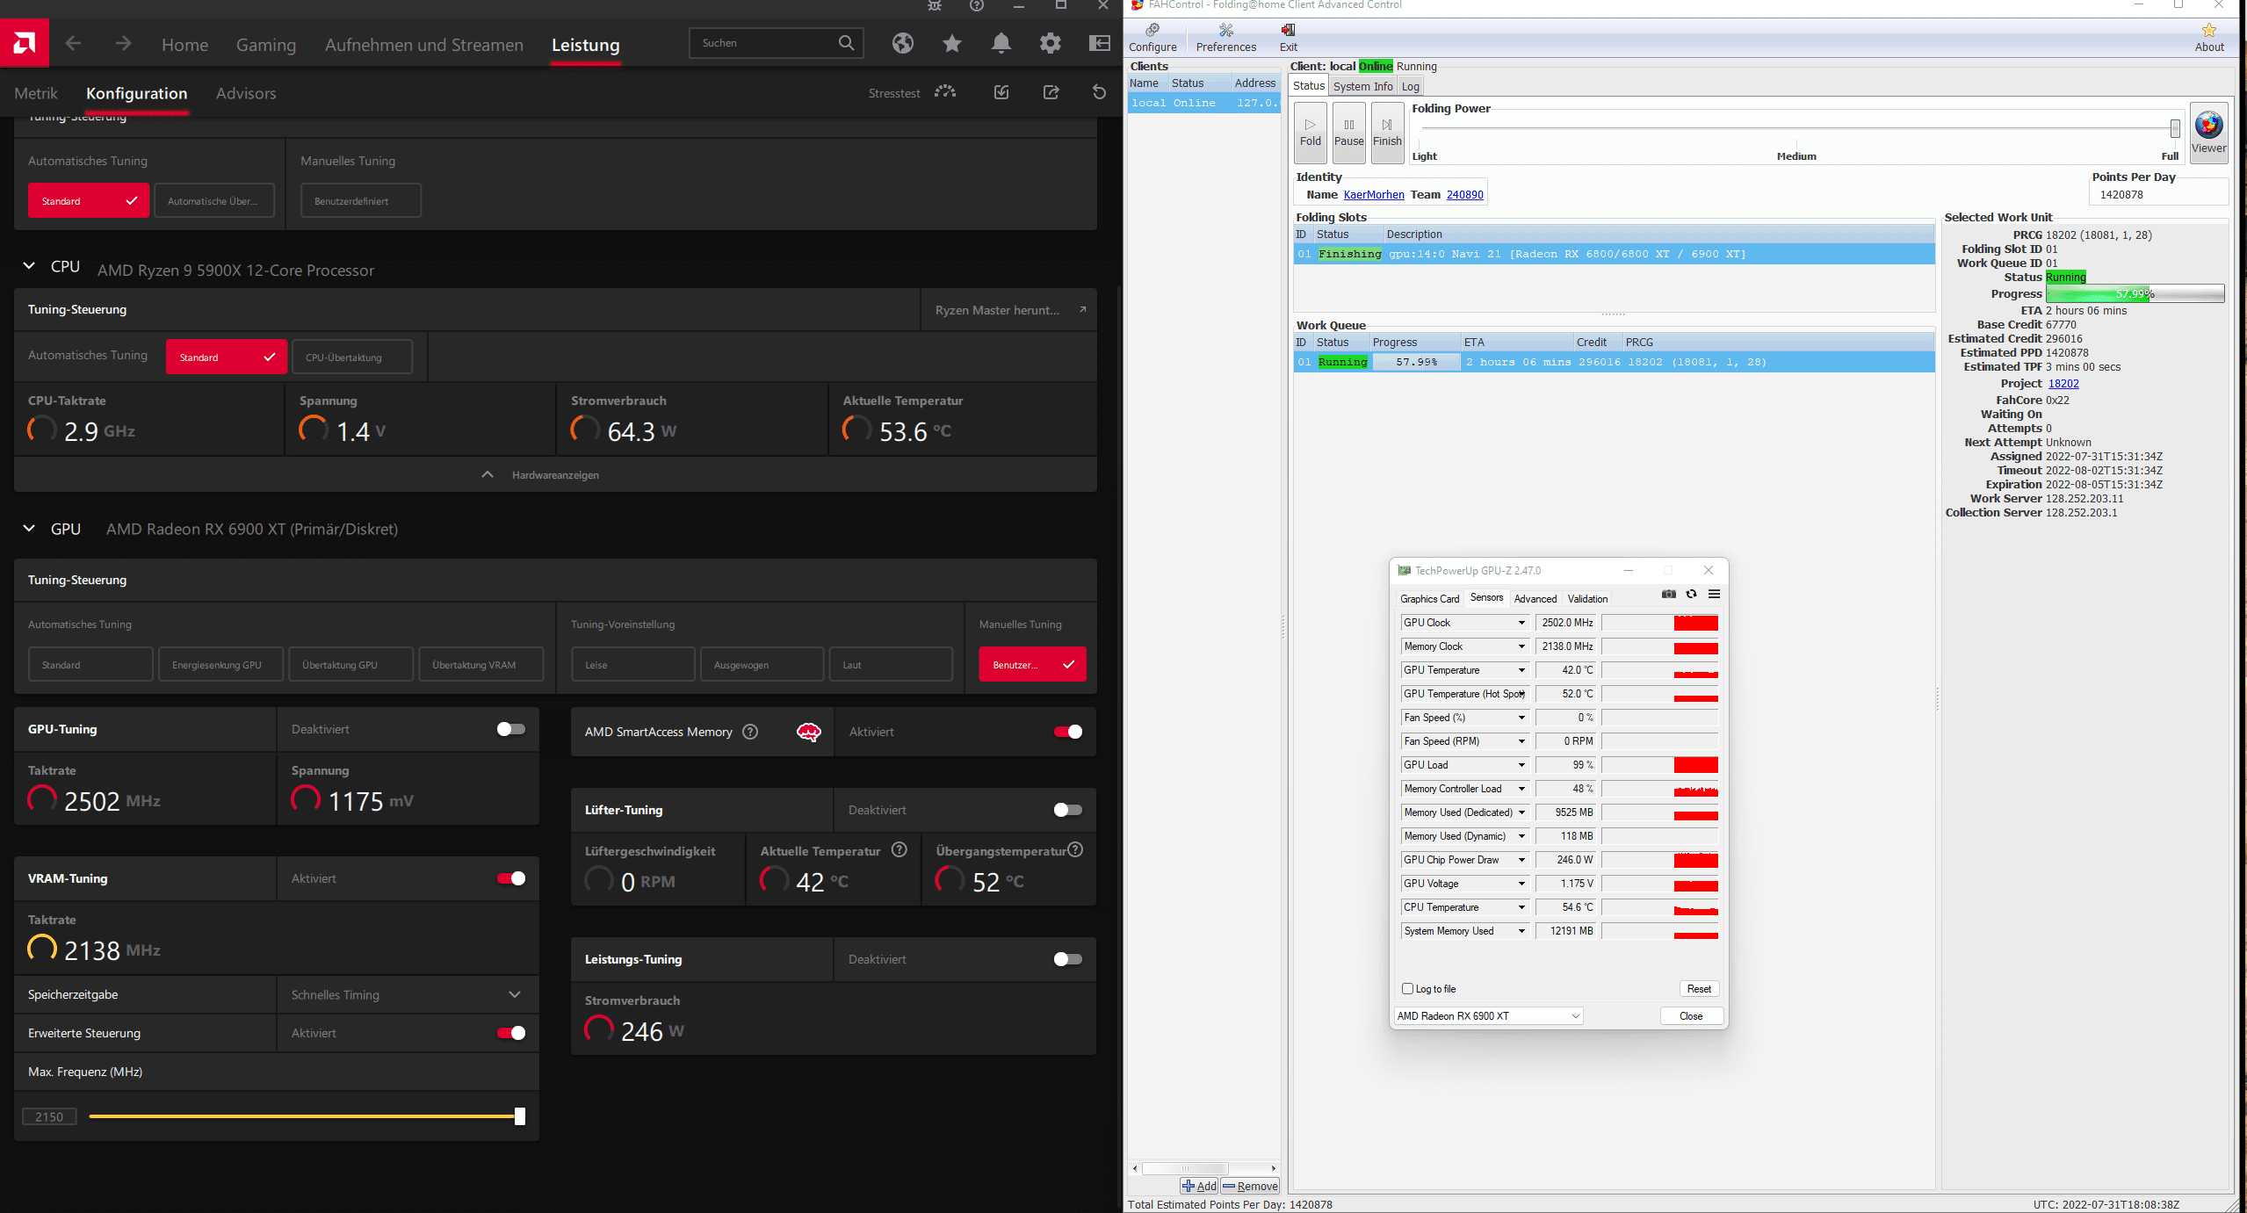Click the GPU-Z Reset button
This screenshot has width=2247, height=1213.
coord(1698,989)
